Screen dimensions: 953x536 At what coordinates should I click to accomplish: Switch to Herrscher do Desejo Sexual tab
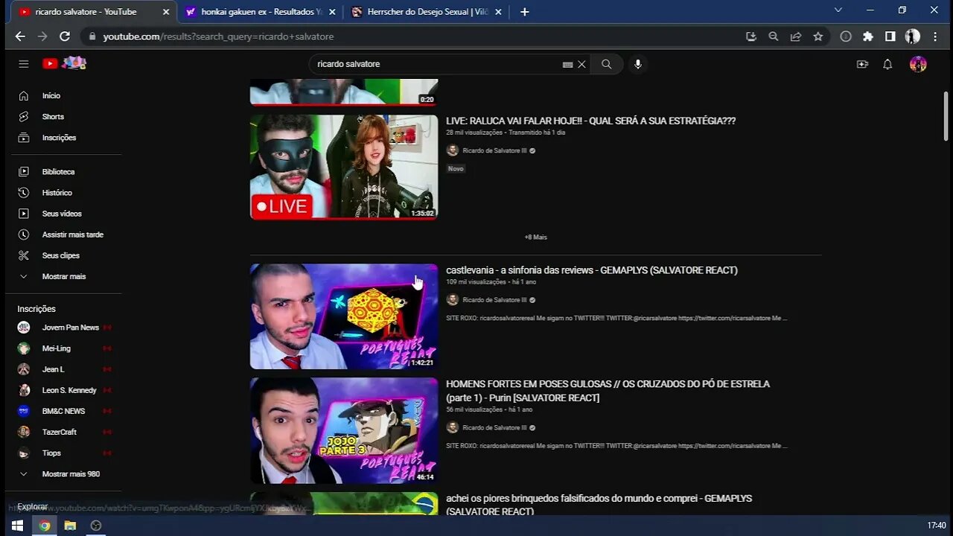[427, 12]
